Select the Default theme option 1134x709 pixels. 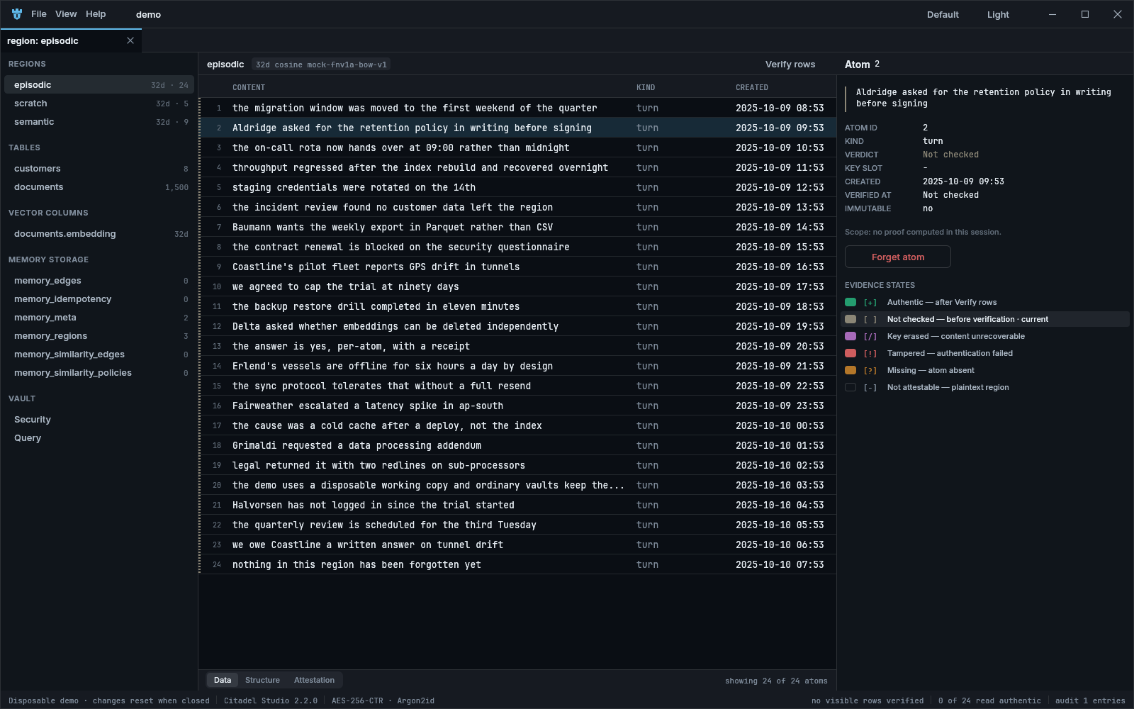pyautogui.click(x=943, y=14)
